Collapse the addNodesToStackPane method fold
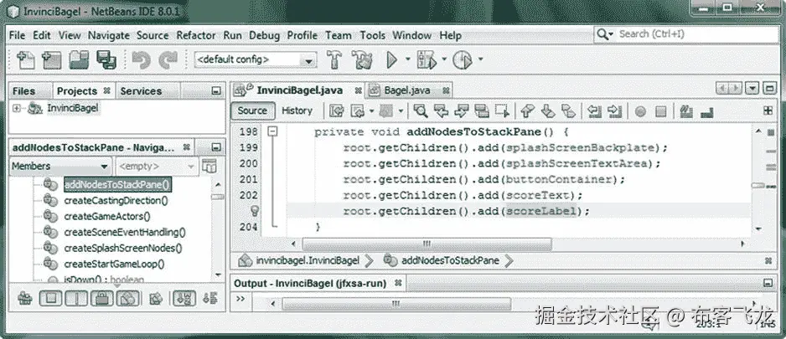The width and height of the screenshot is (786, 339). tap(272, 131)
